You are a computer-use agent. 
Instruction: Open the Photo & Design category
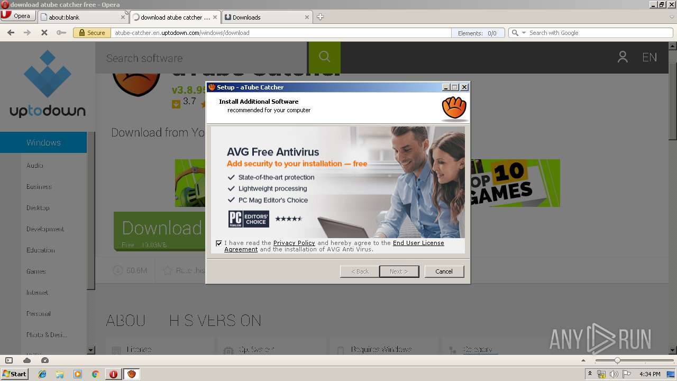[x=47, y=335]
